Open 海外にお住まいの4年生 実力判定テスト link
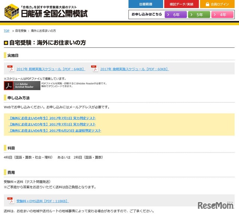Screen dimensions: 239x214 point(52,118)
